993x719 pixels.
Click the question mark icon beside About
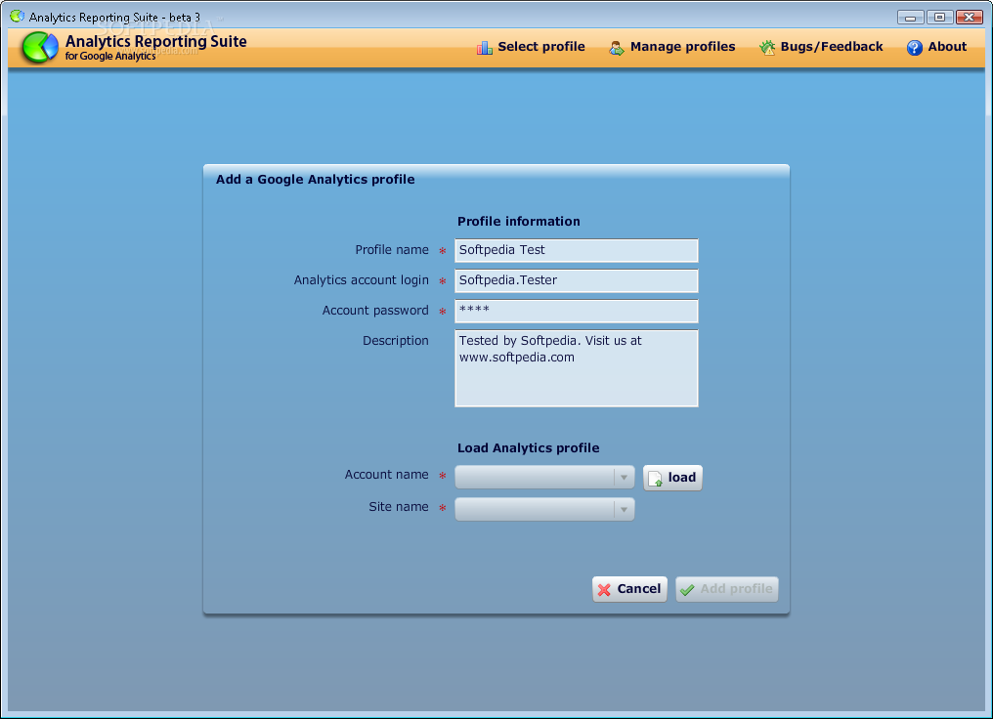(x=915, y=48)
